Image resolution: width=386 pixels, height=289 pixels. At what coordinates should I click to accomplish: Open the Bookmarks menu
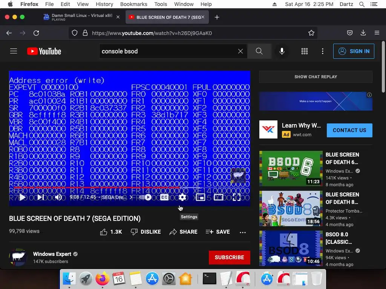134,4
